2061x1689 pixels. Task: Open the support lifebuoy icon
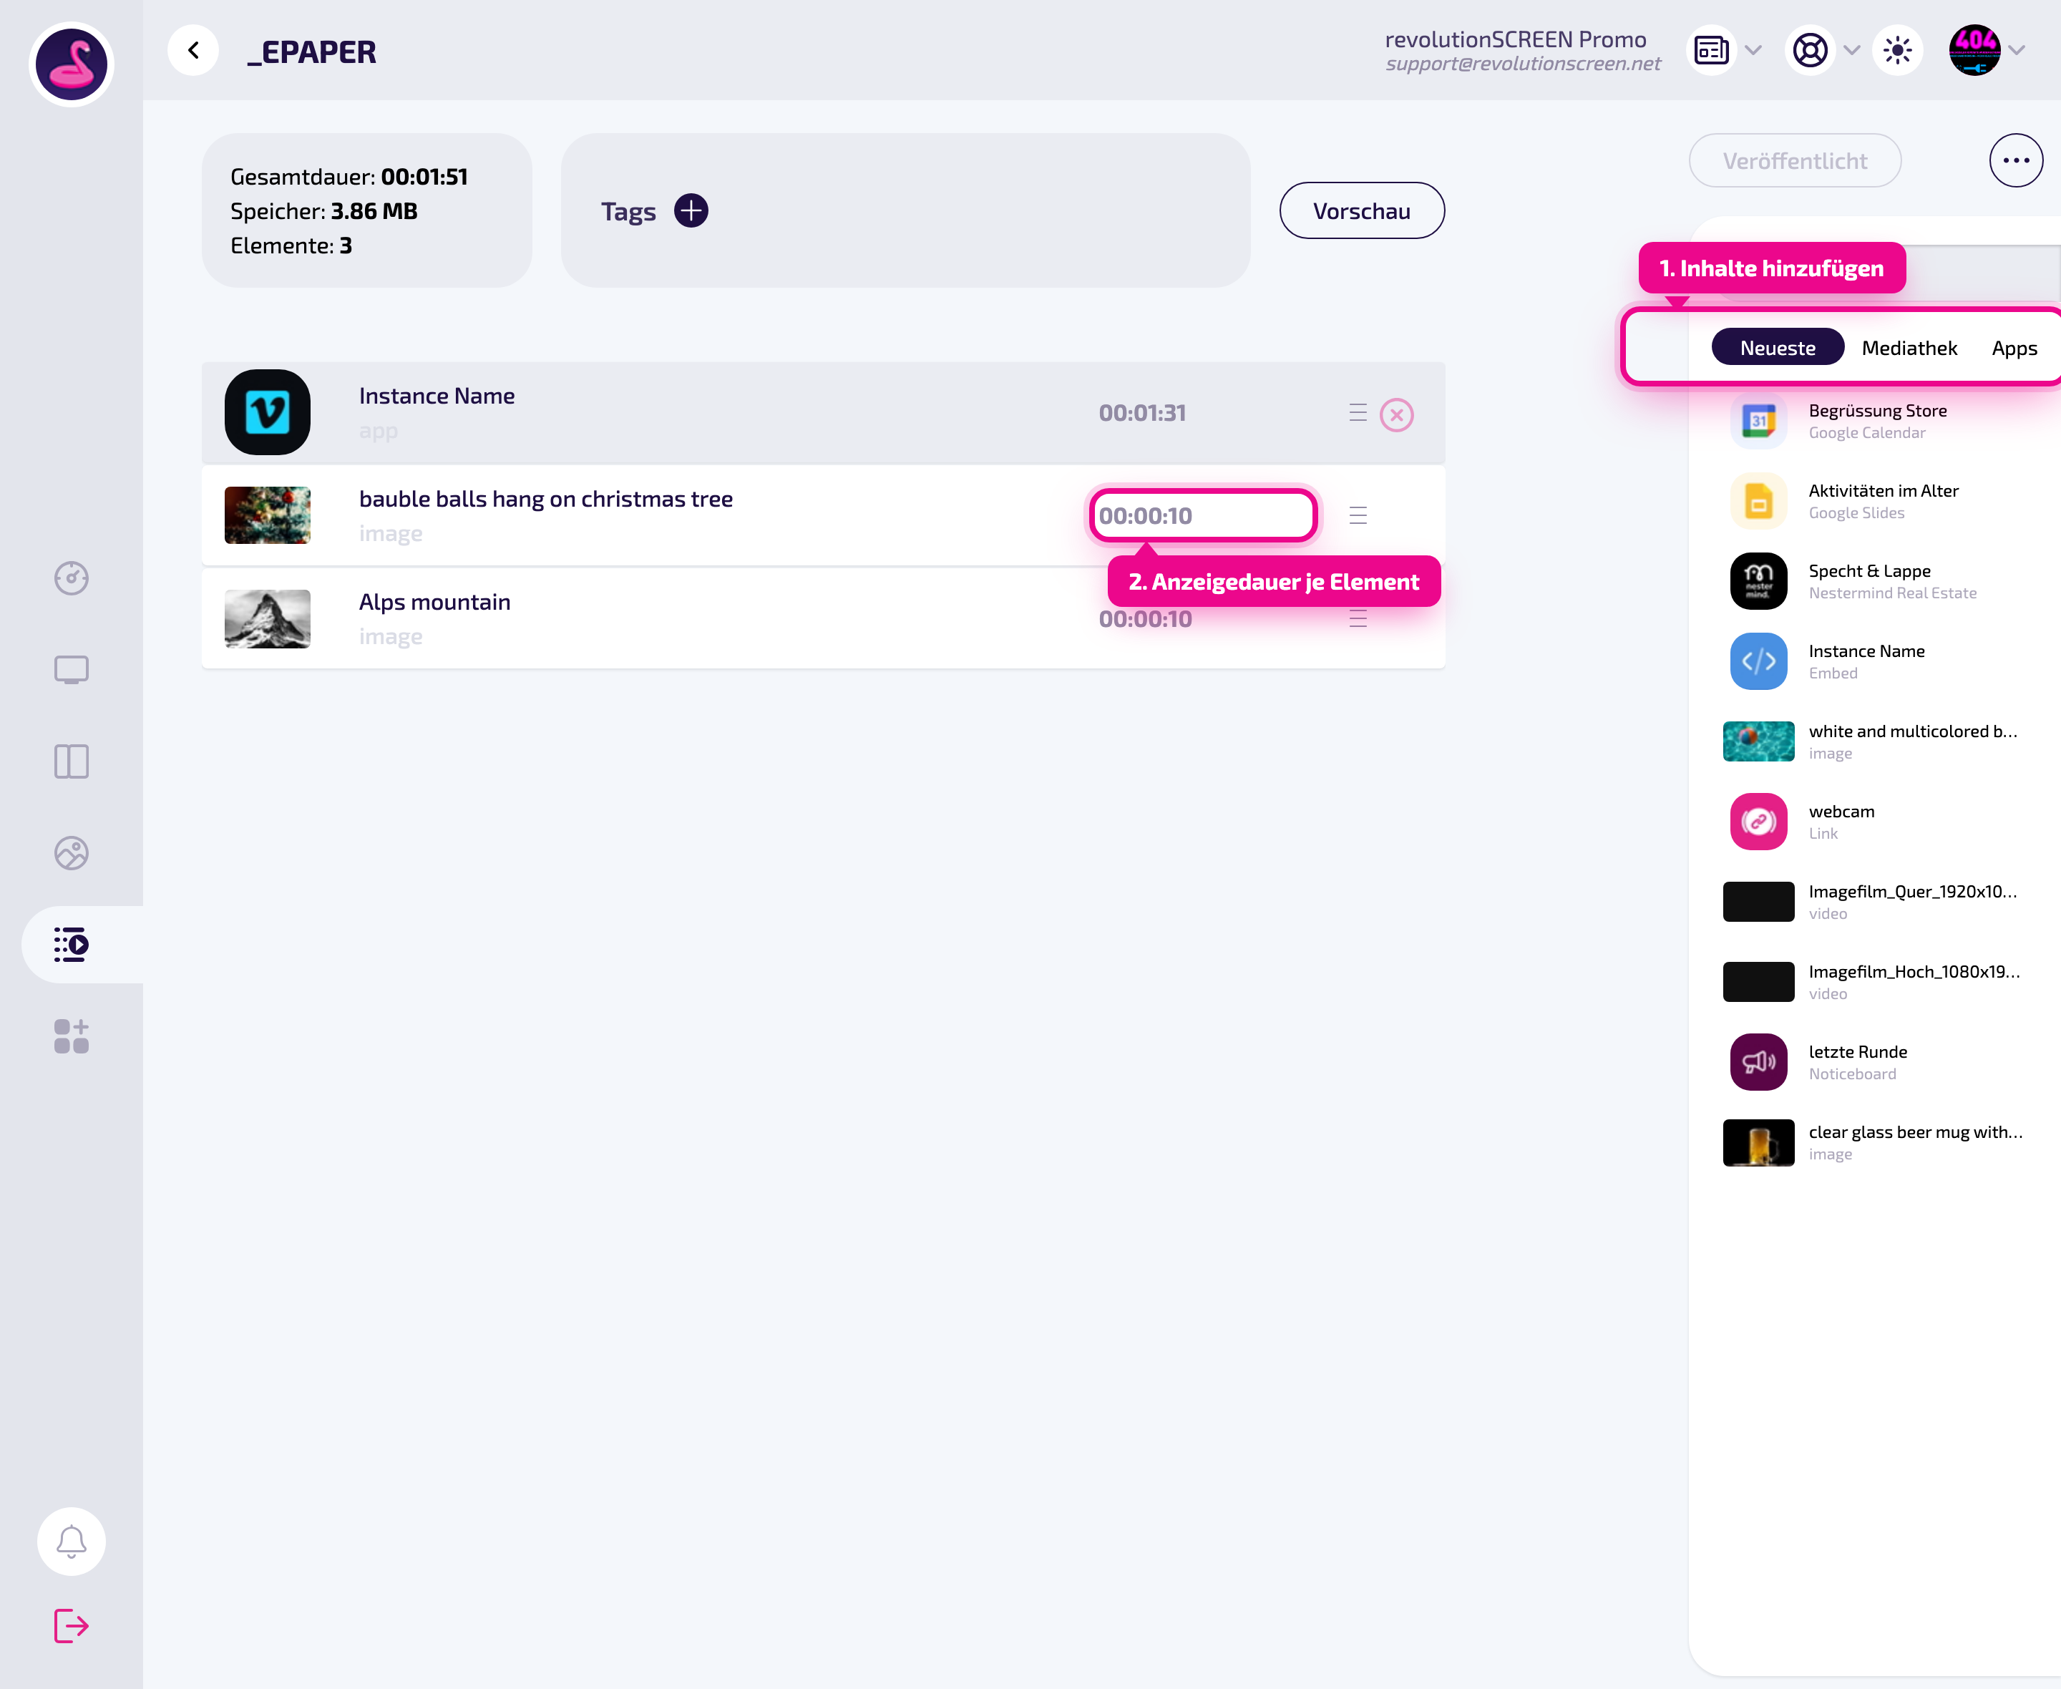1810,51
